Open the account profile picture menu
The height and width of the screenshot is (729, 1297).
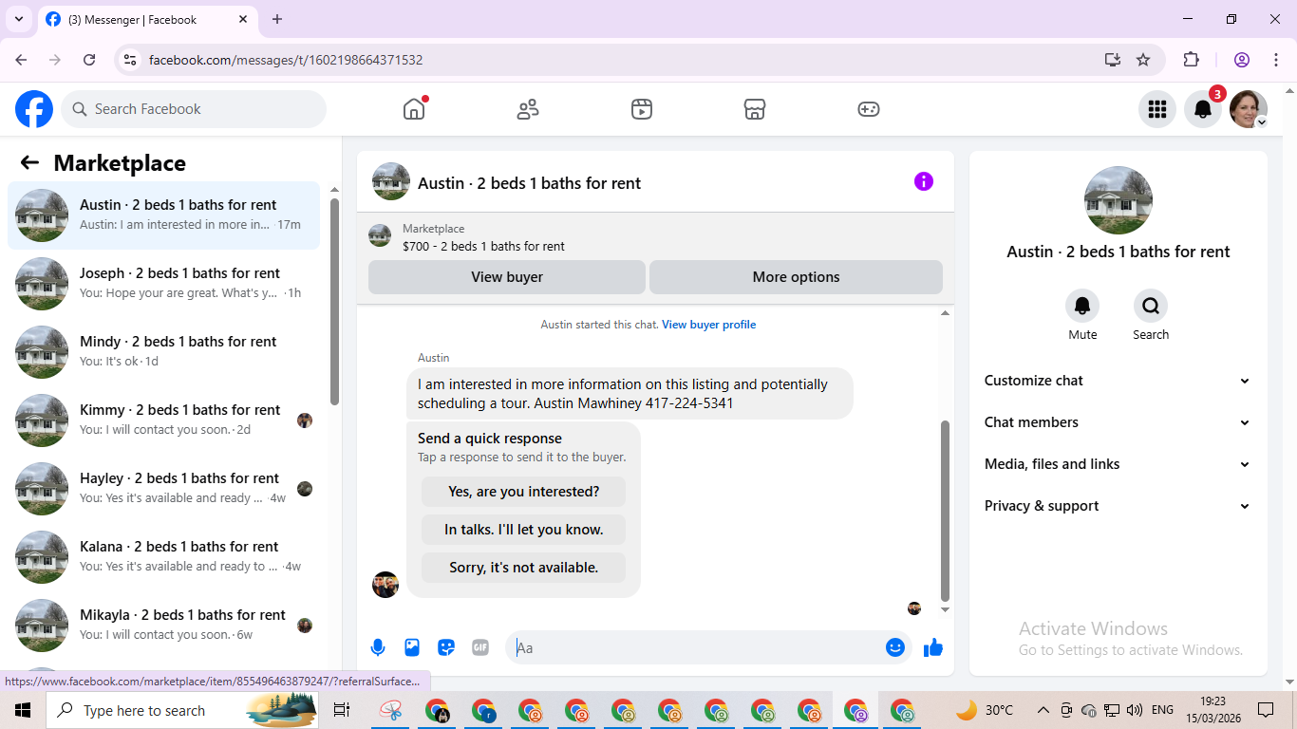click(1249, 109)
